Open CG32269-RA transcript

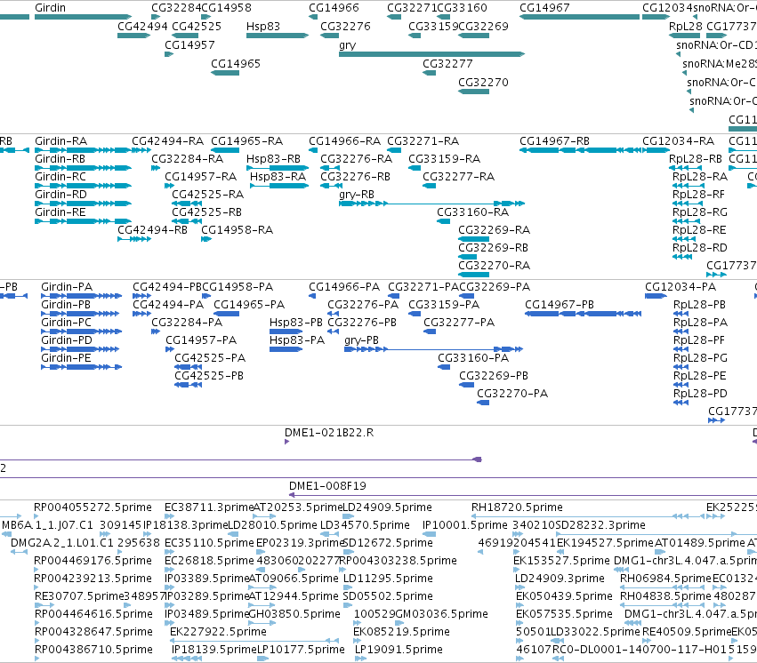tap(494, 230)
